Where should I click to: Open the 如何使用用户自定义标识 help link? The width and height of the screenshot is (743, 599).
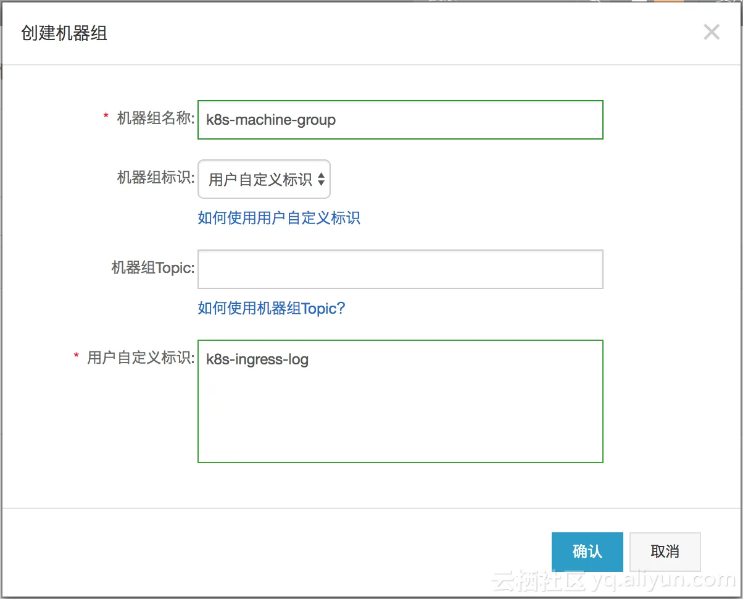click(279, 218)
